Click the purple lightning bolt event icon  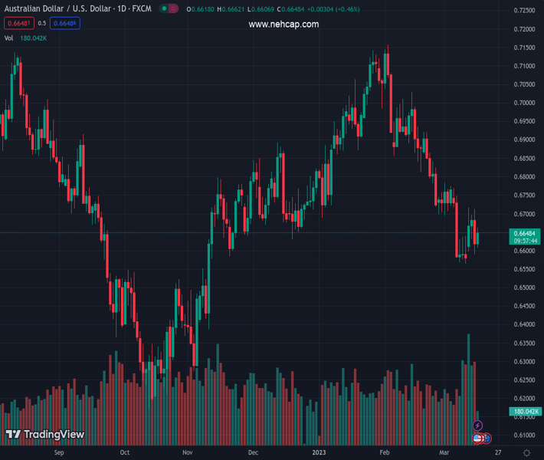[x=478, y=426]
